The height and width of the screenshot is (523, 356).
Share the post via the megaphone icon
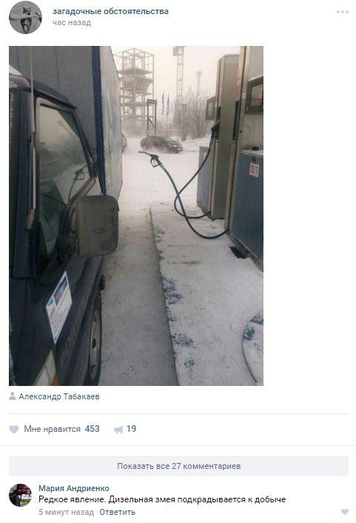[x=118, y=430]
